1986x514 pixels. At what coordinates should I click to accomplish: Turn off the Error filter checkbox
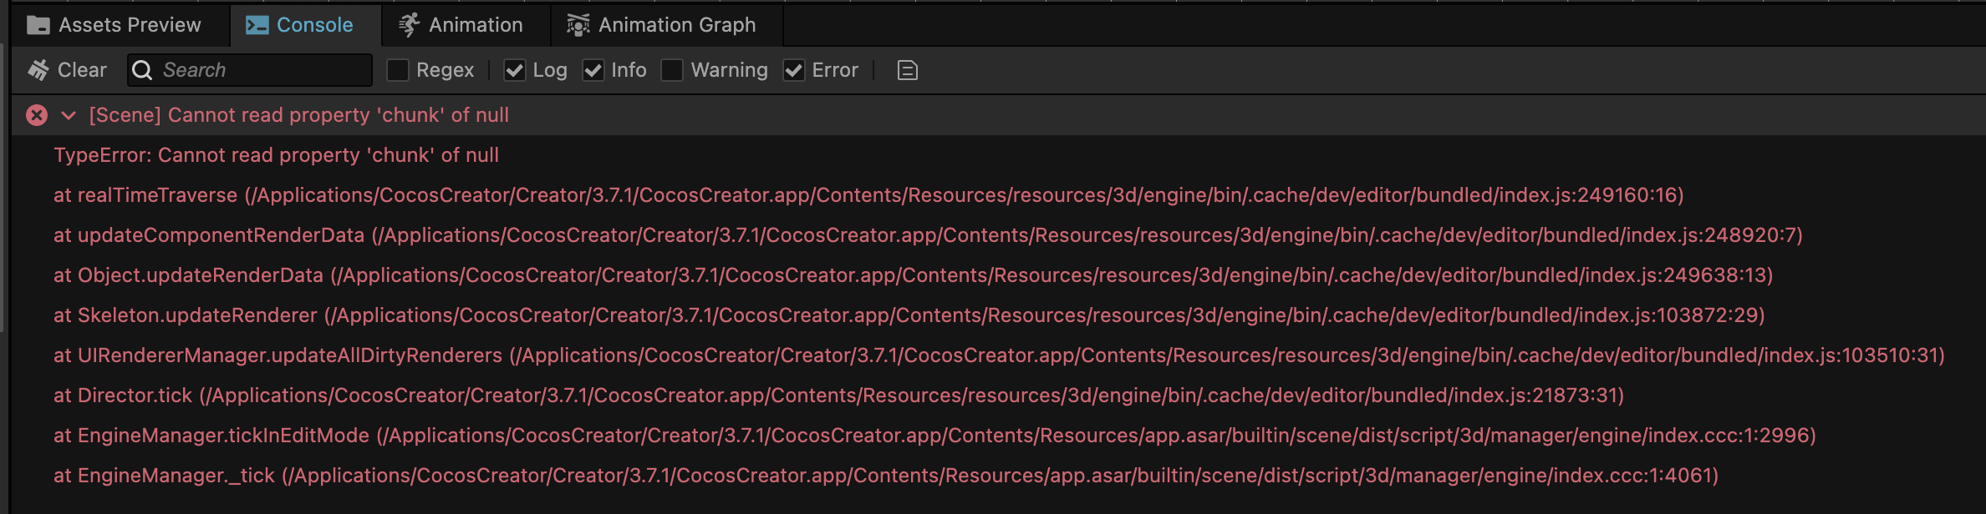(794, 70)
